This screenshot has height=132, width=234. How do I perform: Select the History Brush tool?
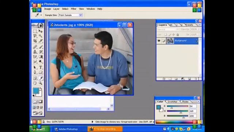point(41,52)
